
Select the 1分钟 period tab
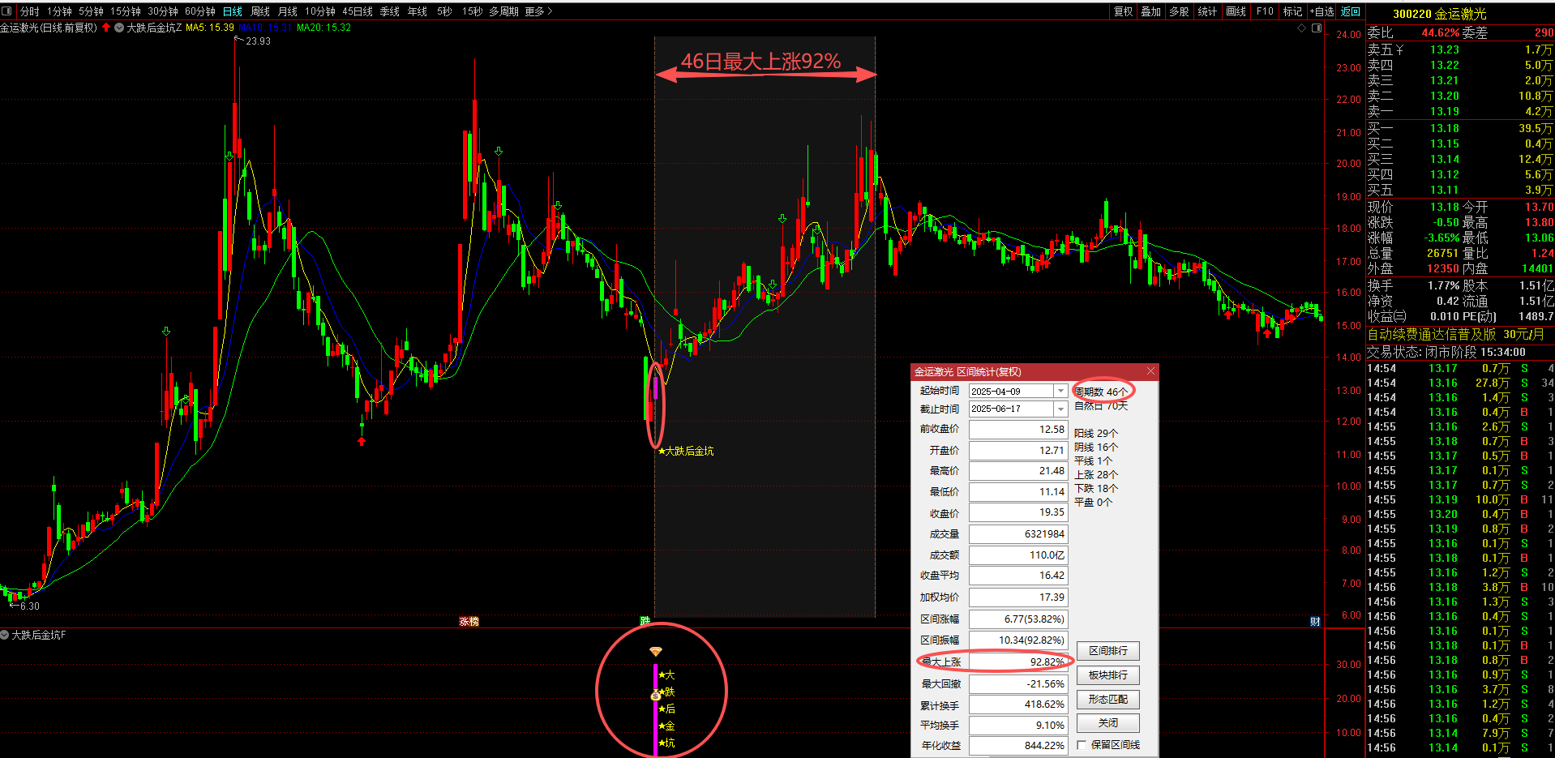[x=59, y=11]
